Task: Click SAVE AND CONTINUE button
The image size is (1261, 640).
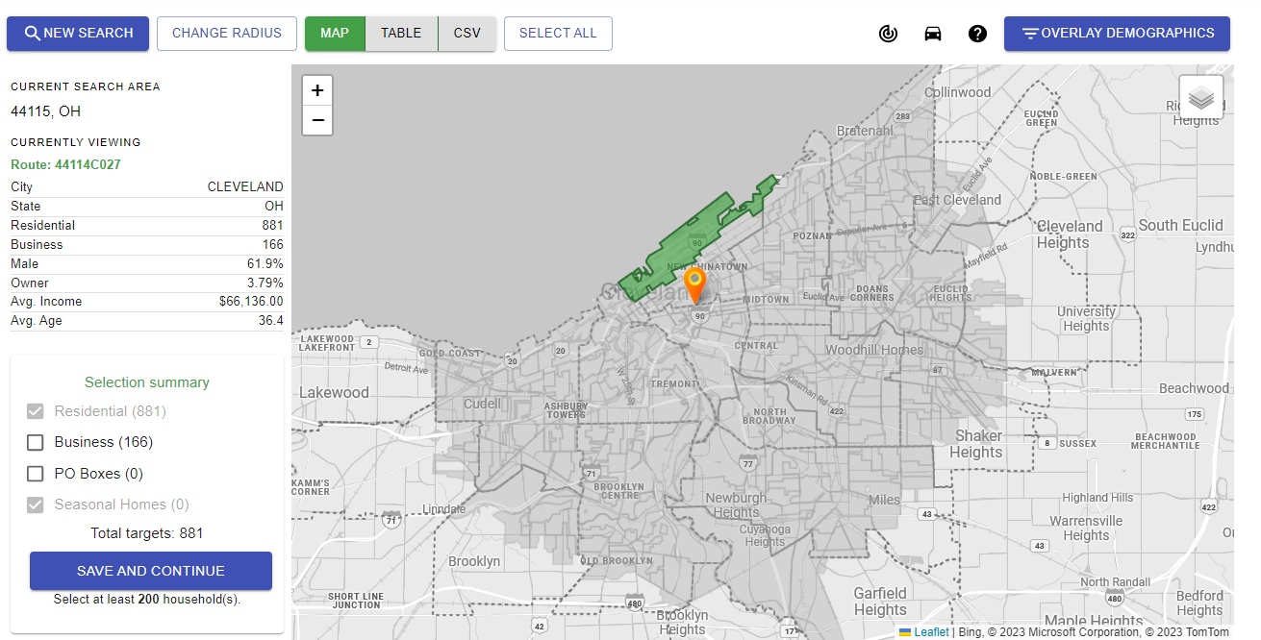Action: (151, 571)
